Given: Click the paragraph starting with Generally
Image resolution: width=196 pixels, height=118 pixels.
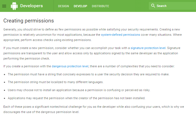Looking at the screenshot, I should 93,35.
